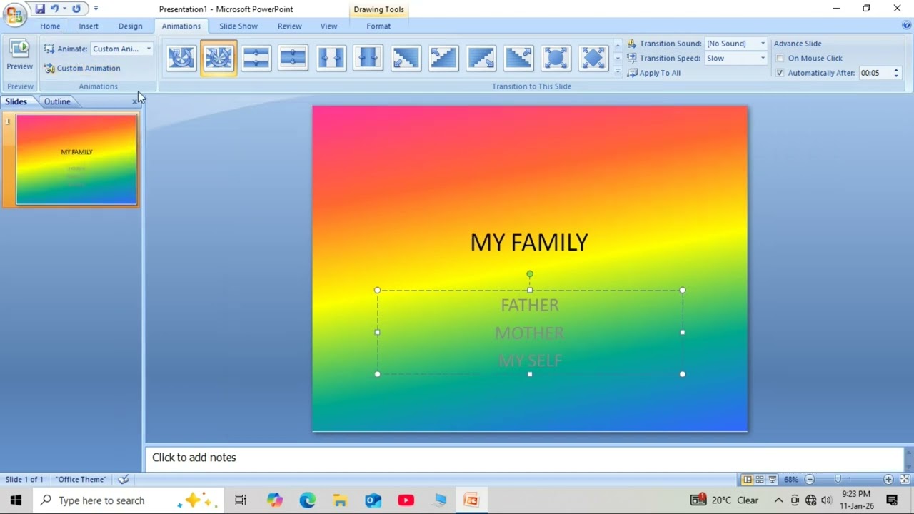The width and height of the screenshot is (914, 514).
Task: Click the zoom slider handle
Action: [838, 480]
